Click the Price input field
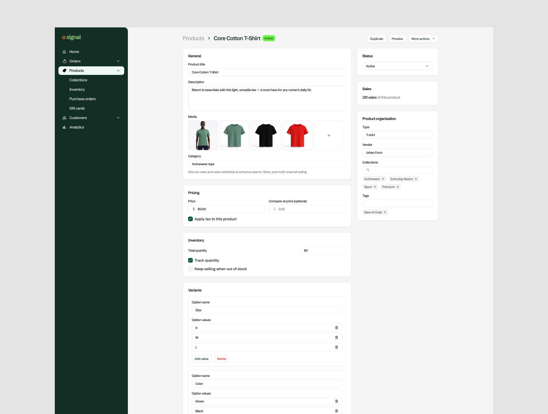 coord(229,209)
